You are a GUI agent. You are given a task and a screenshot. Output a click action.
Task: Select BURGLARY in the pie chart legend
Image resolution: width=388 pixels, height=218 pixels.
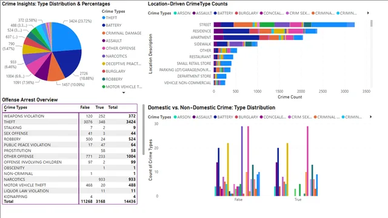click(114, 71)
